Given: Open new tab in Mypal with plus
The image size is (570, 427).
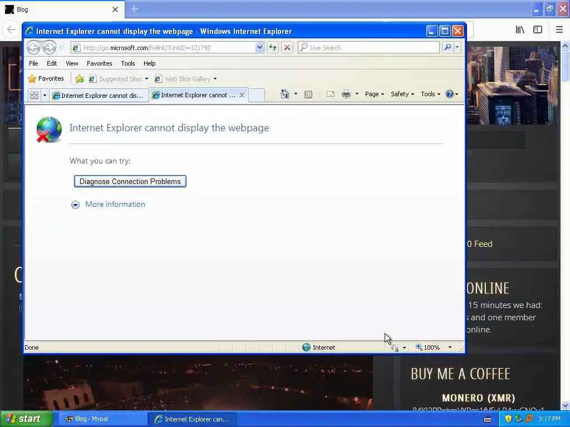Looking at the screenshot, I should point(134,9).
